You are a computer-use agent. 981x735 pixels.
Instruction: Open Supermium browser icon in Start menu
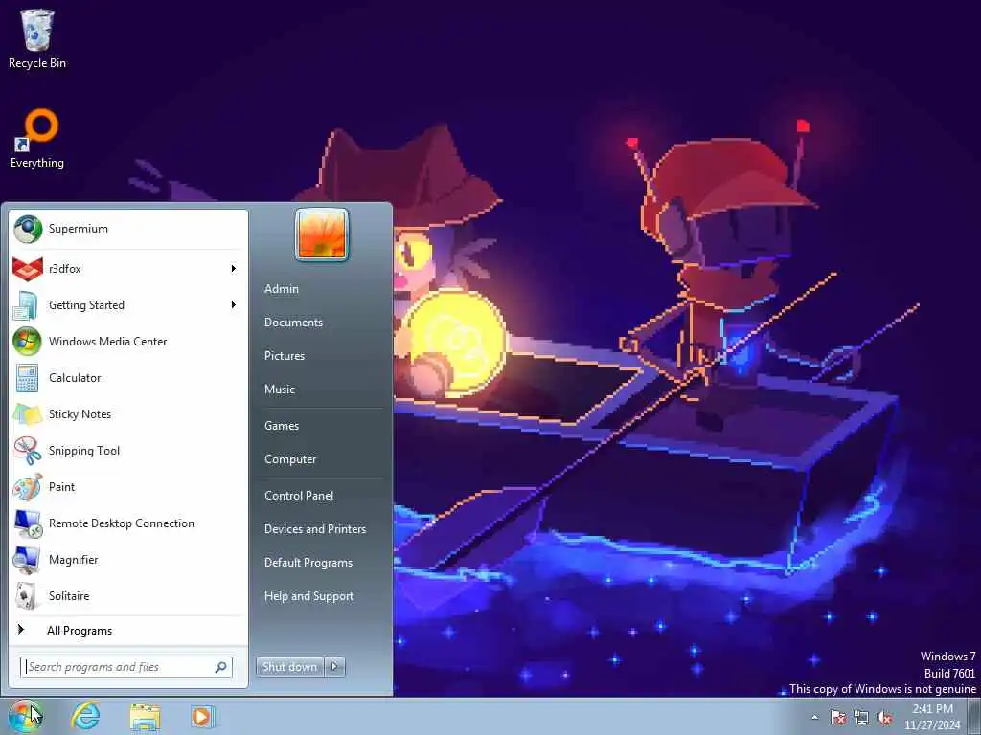(x=28, y=229)
